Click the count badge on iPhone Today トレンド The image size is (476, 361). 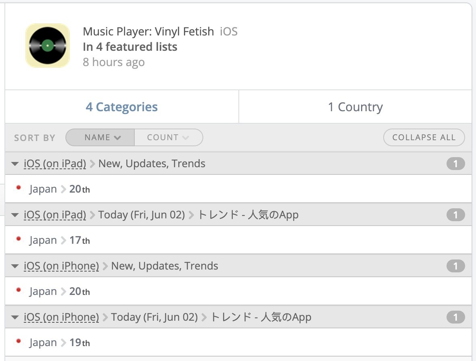(x=455, y=317)
